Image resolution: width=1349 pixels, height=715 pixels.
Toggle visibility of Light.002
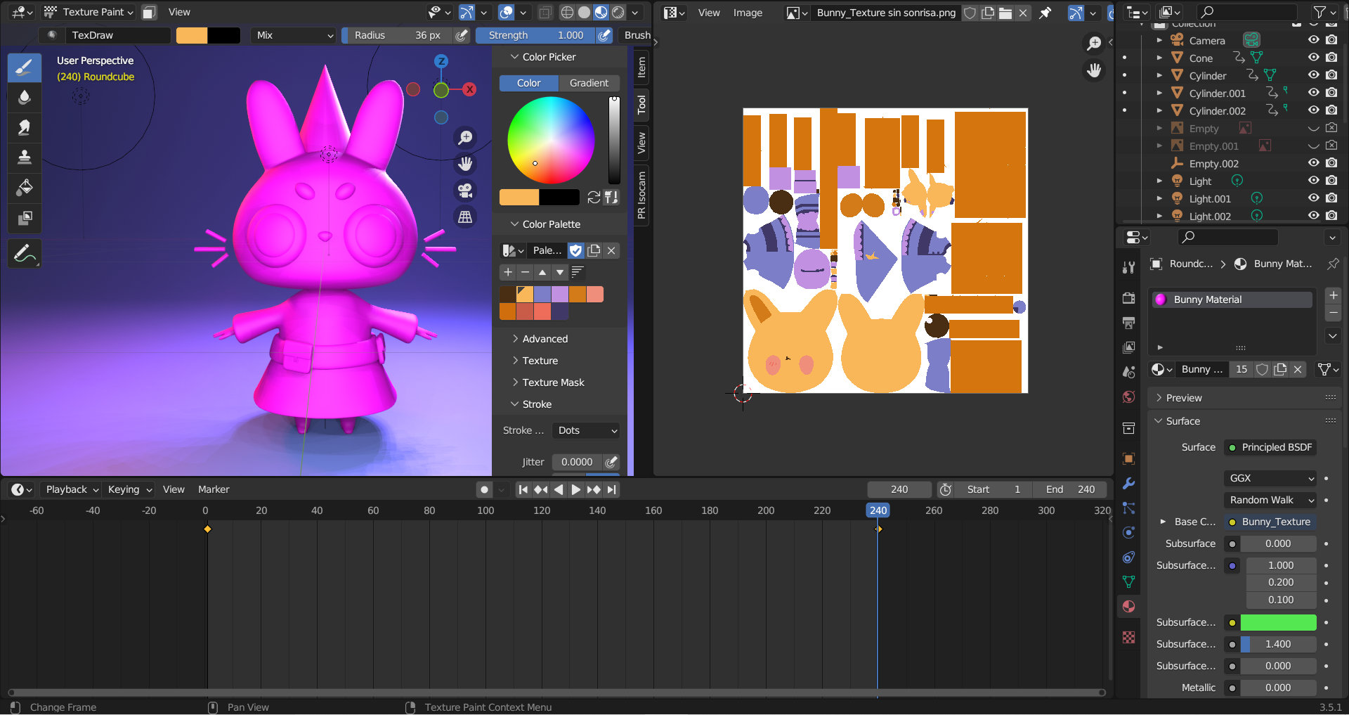[x=1313, y=216]
